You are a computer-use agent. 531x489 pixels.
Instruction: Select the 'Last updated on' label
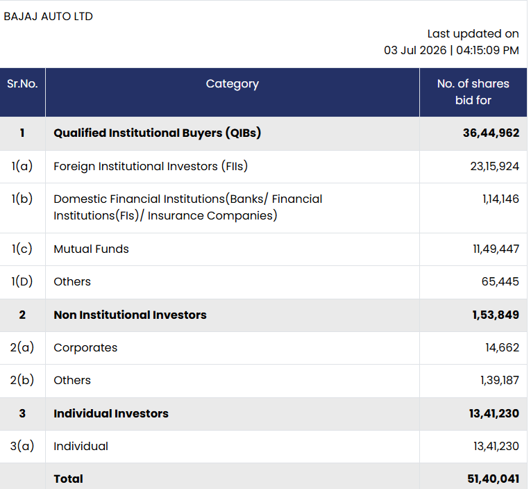(x=473, y=33)
